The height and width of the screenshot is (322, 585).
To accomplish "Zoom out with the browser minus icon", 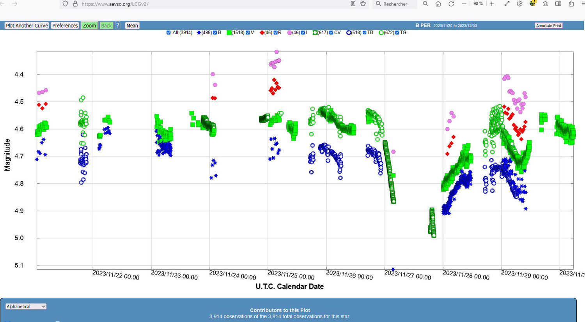I will pyautogui.click(x=464, y=4).
